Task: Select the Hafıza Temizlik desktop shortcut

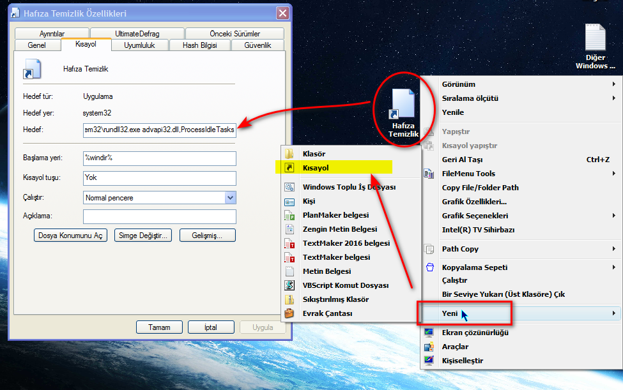Action: [x=403, y=113]
